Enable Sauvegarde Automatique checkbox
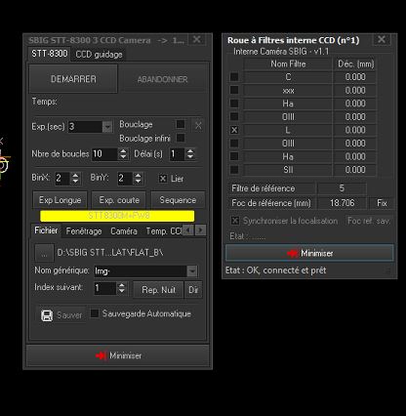The image size is (406, 416). pos(95,313)
